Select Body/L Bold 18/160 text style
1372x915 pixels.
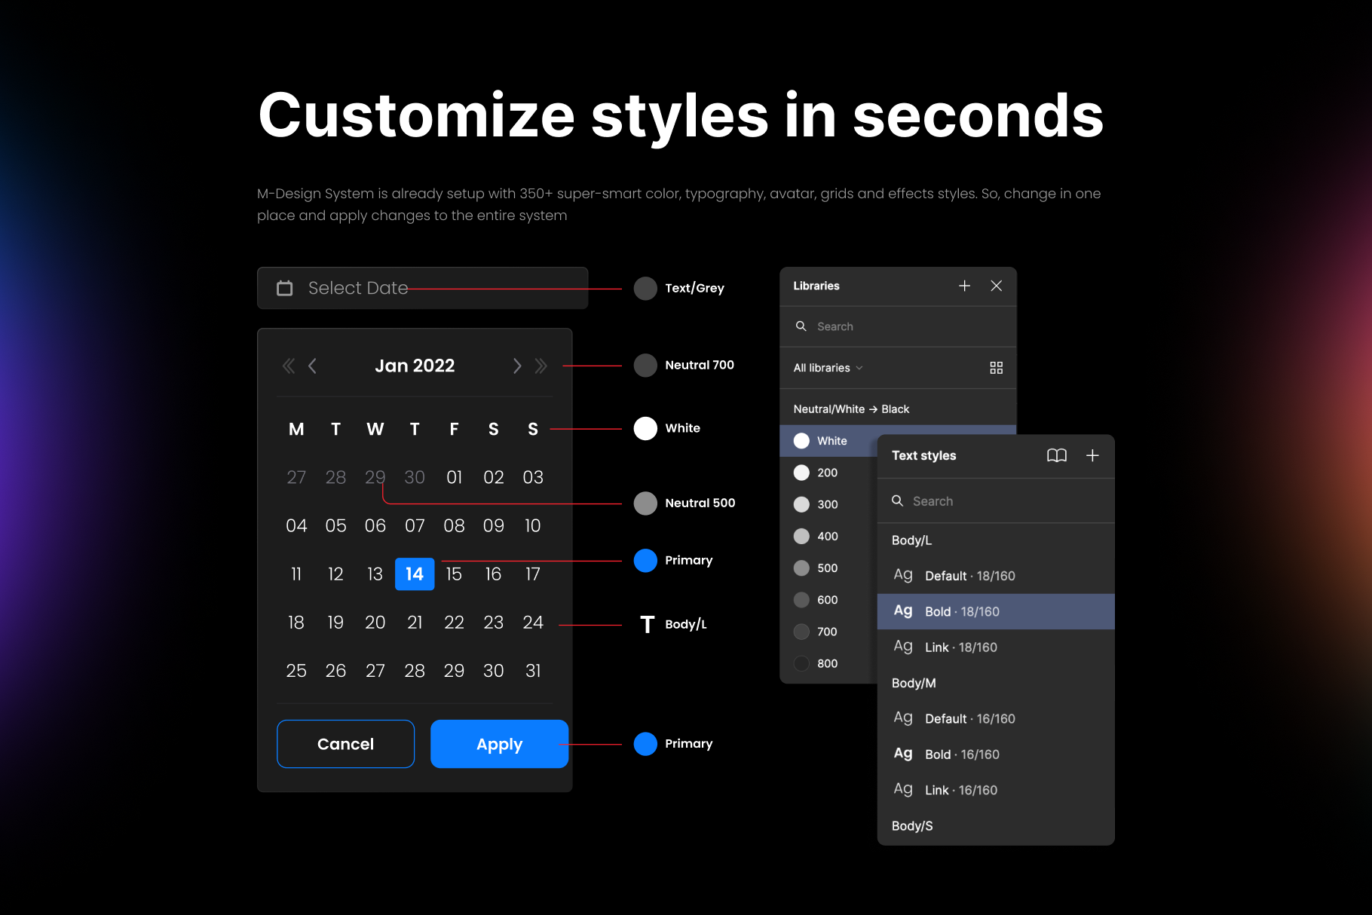(x=996, y=611)
